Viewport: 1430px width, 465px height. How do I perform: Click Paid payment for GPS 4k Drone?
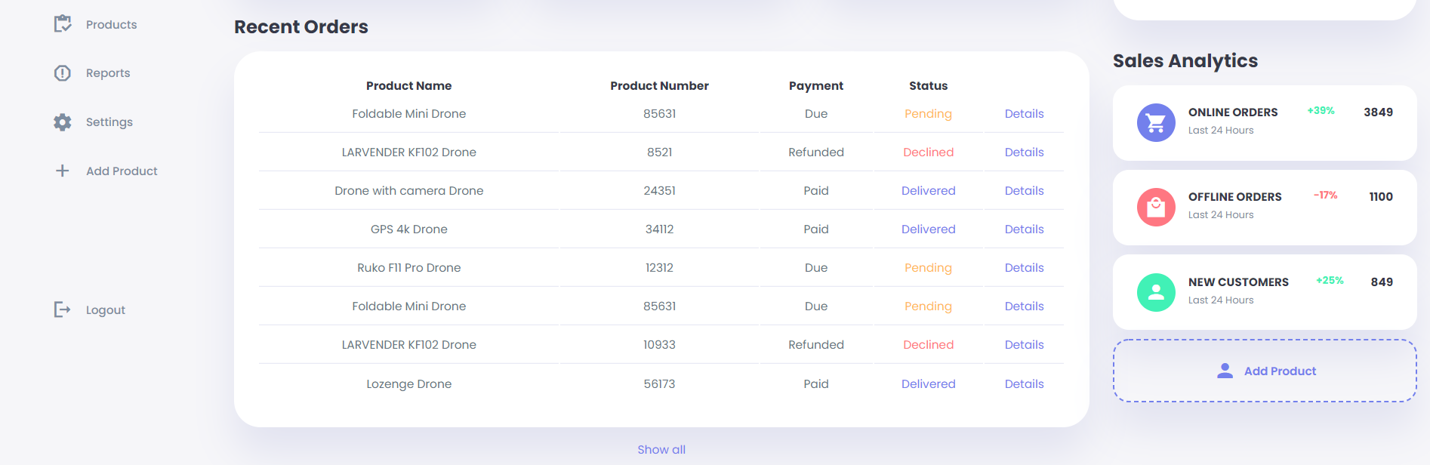(816, 229)
